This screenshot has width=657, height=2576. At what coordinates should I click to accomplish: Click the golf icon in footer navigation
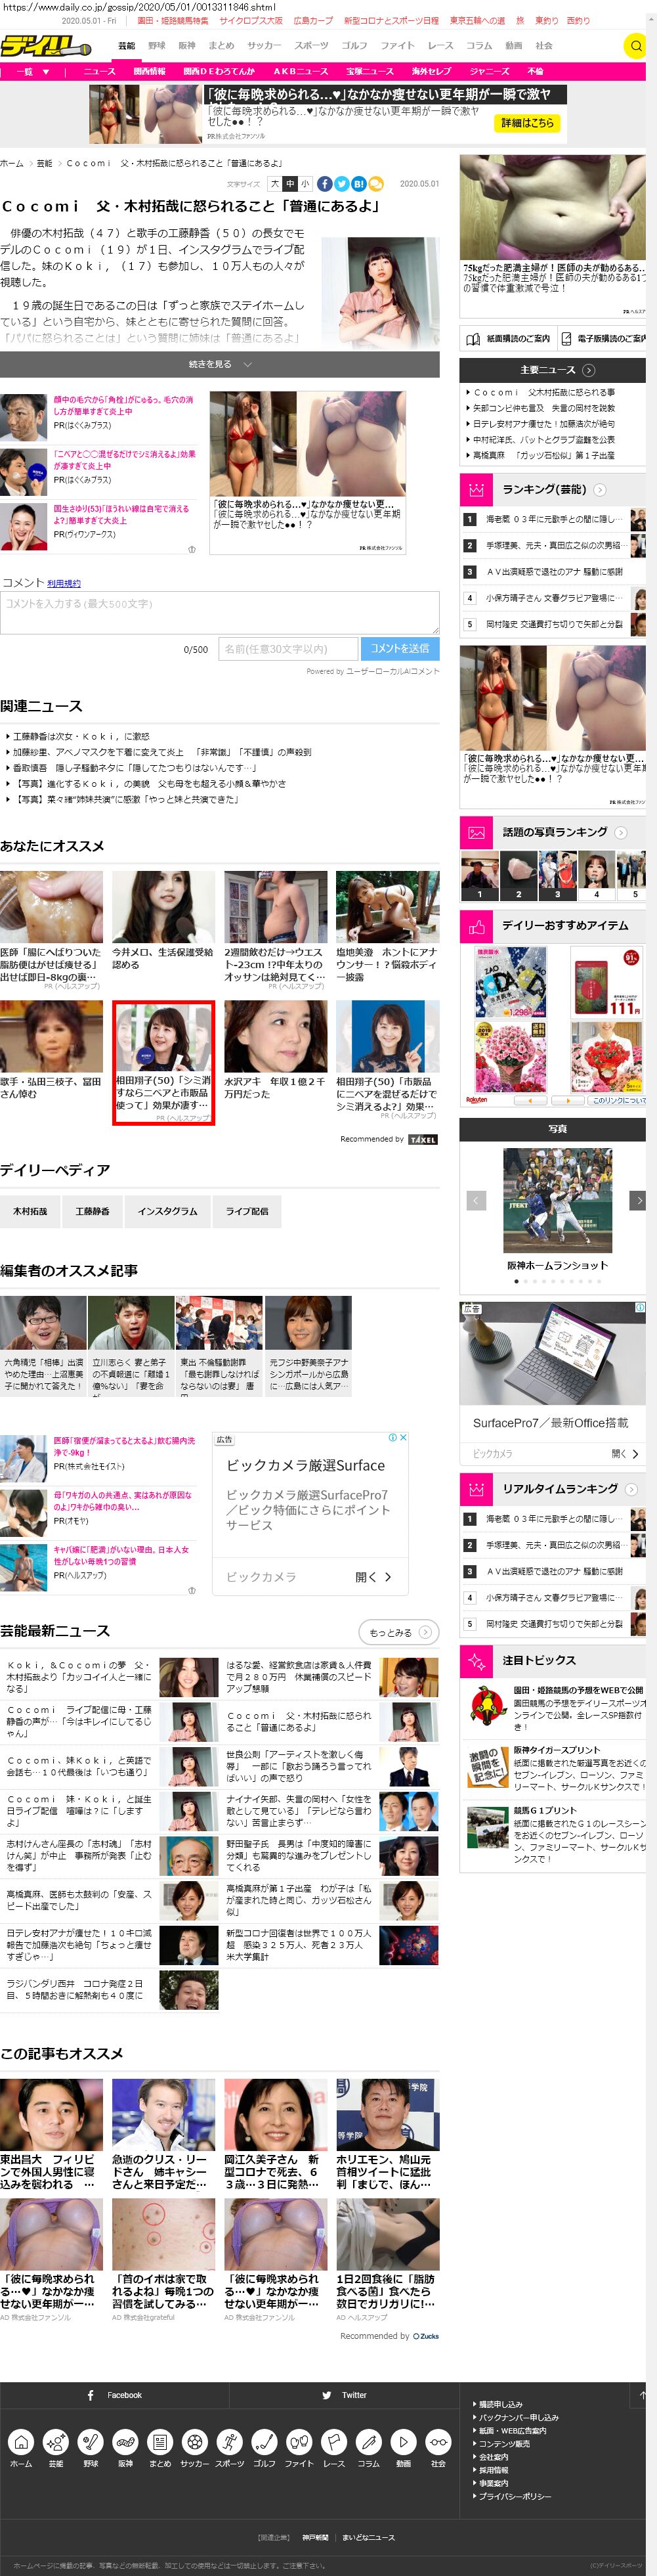pyautogui.click(x=264, y=2441)
